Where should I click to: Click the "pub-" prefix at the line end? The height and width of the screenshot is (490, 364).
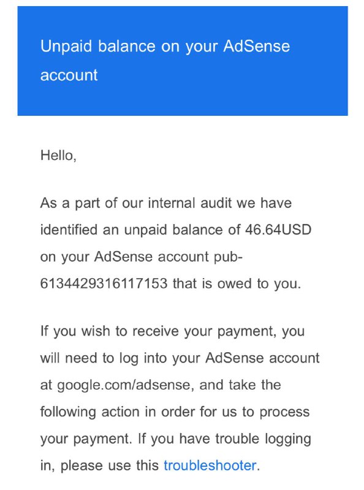point(229,257)
